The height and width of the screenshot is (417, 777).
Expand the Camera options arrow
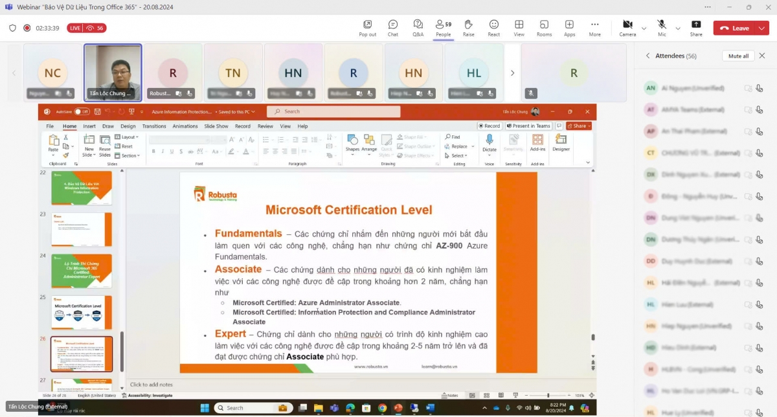coord(644,28)
